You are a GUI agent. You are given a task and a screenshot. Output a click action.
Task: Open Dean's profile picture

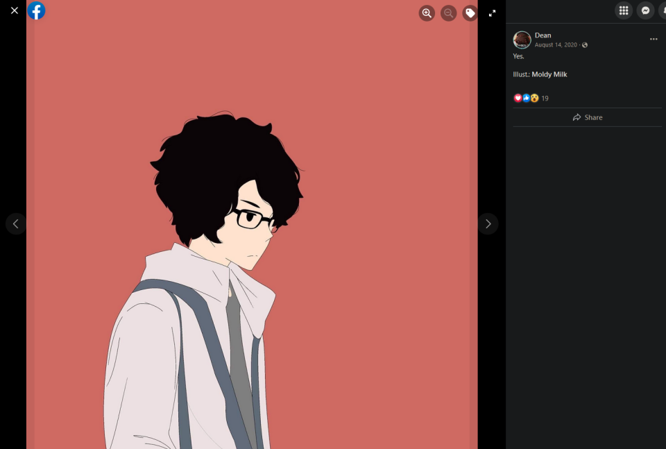pyautogui.click(x=522, y=40)
